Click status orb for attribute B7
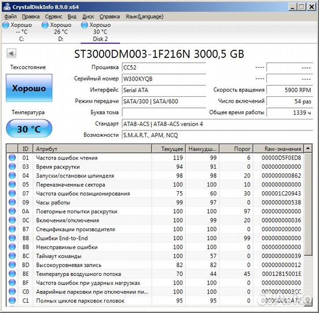 [12, 229]
